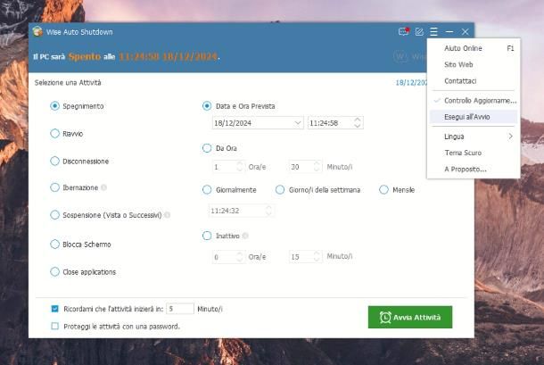Select the Giornalmente radio button

(207, 189)
